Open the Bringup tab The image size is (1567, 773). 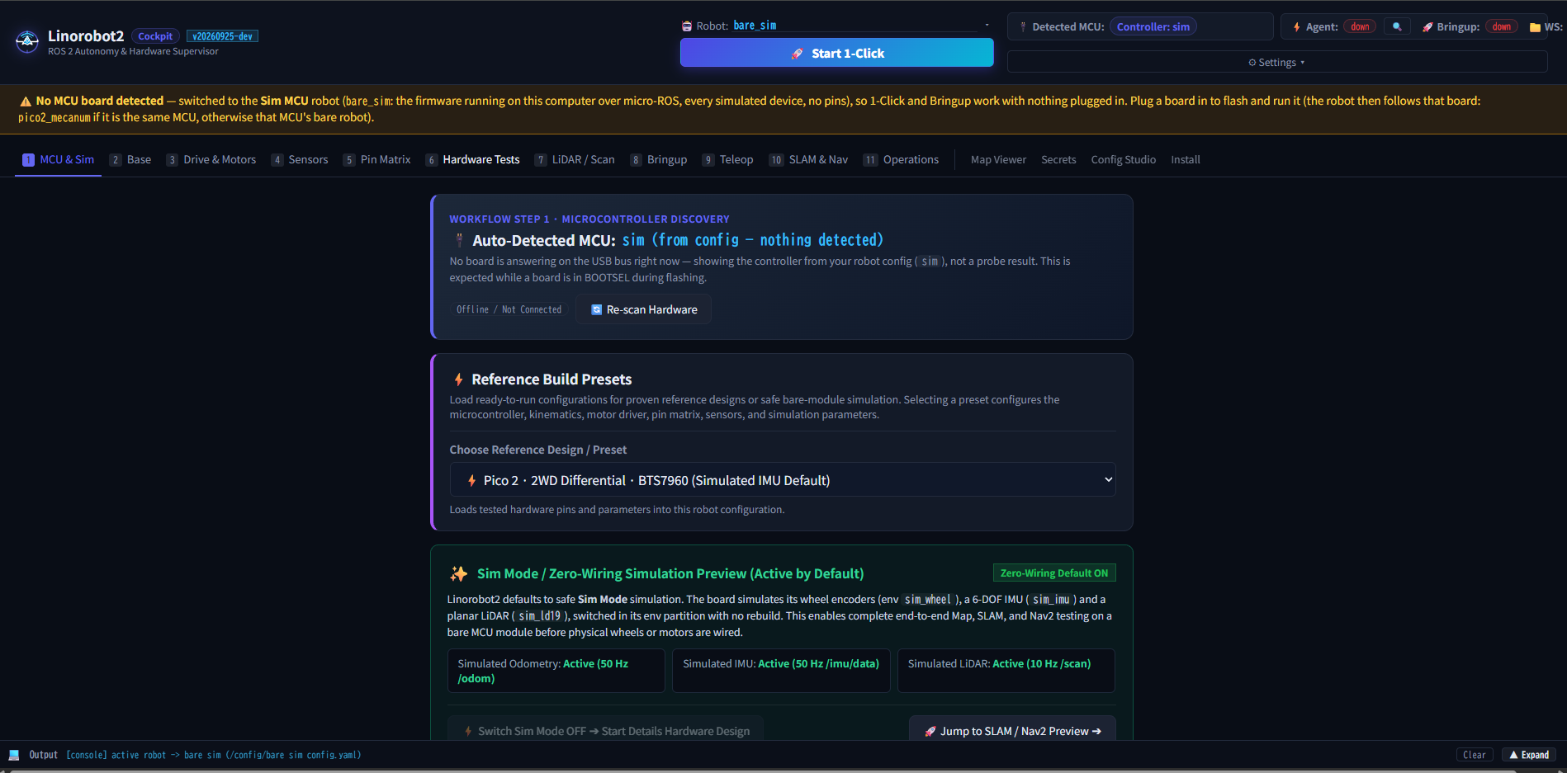(x=659, y=160)
